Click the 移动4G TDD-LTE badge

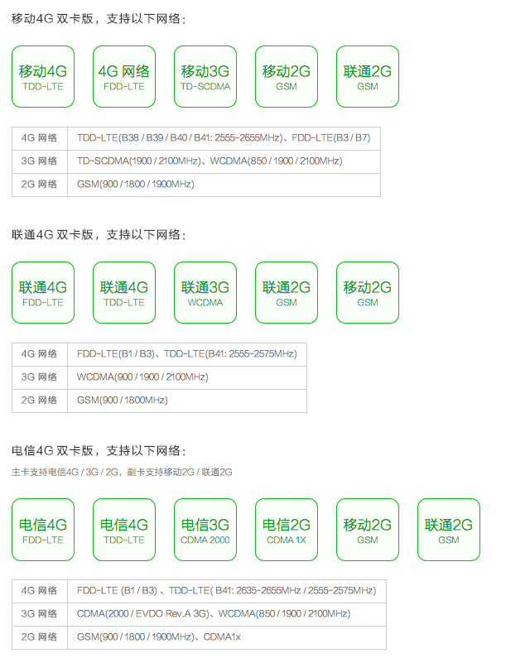tap(43, 76)
